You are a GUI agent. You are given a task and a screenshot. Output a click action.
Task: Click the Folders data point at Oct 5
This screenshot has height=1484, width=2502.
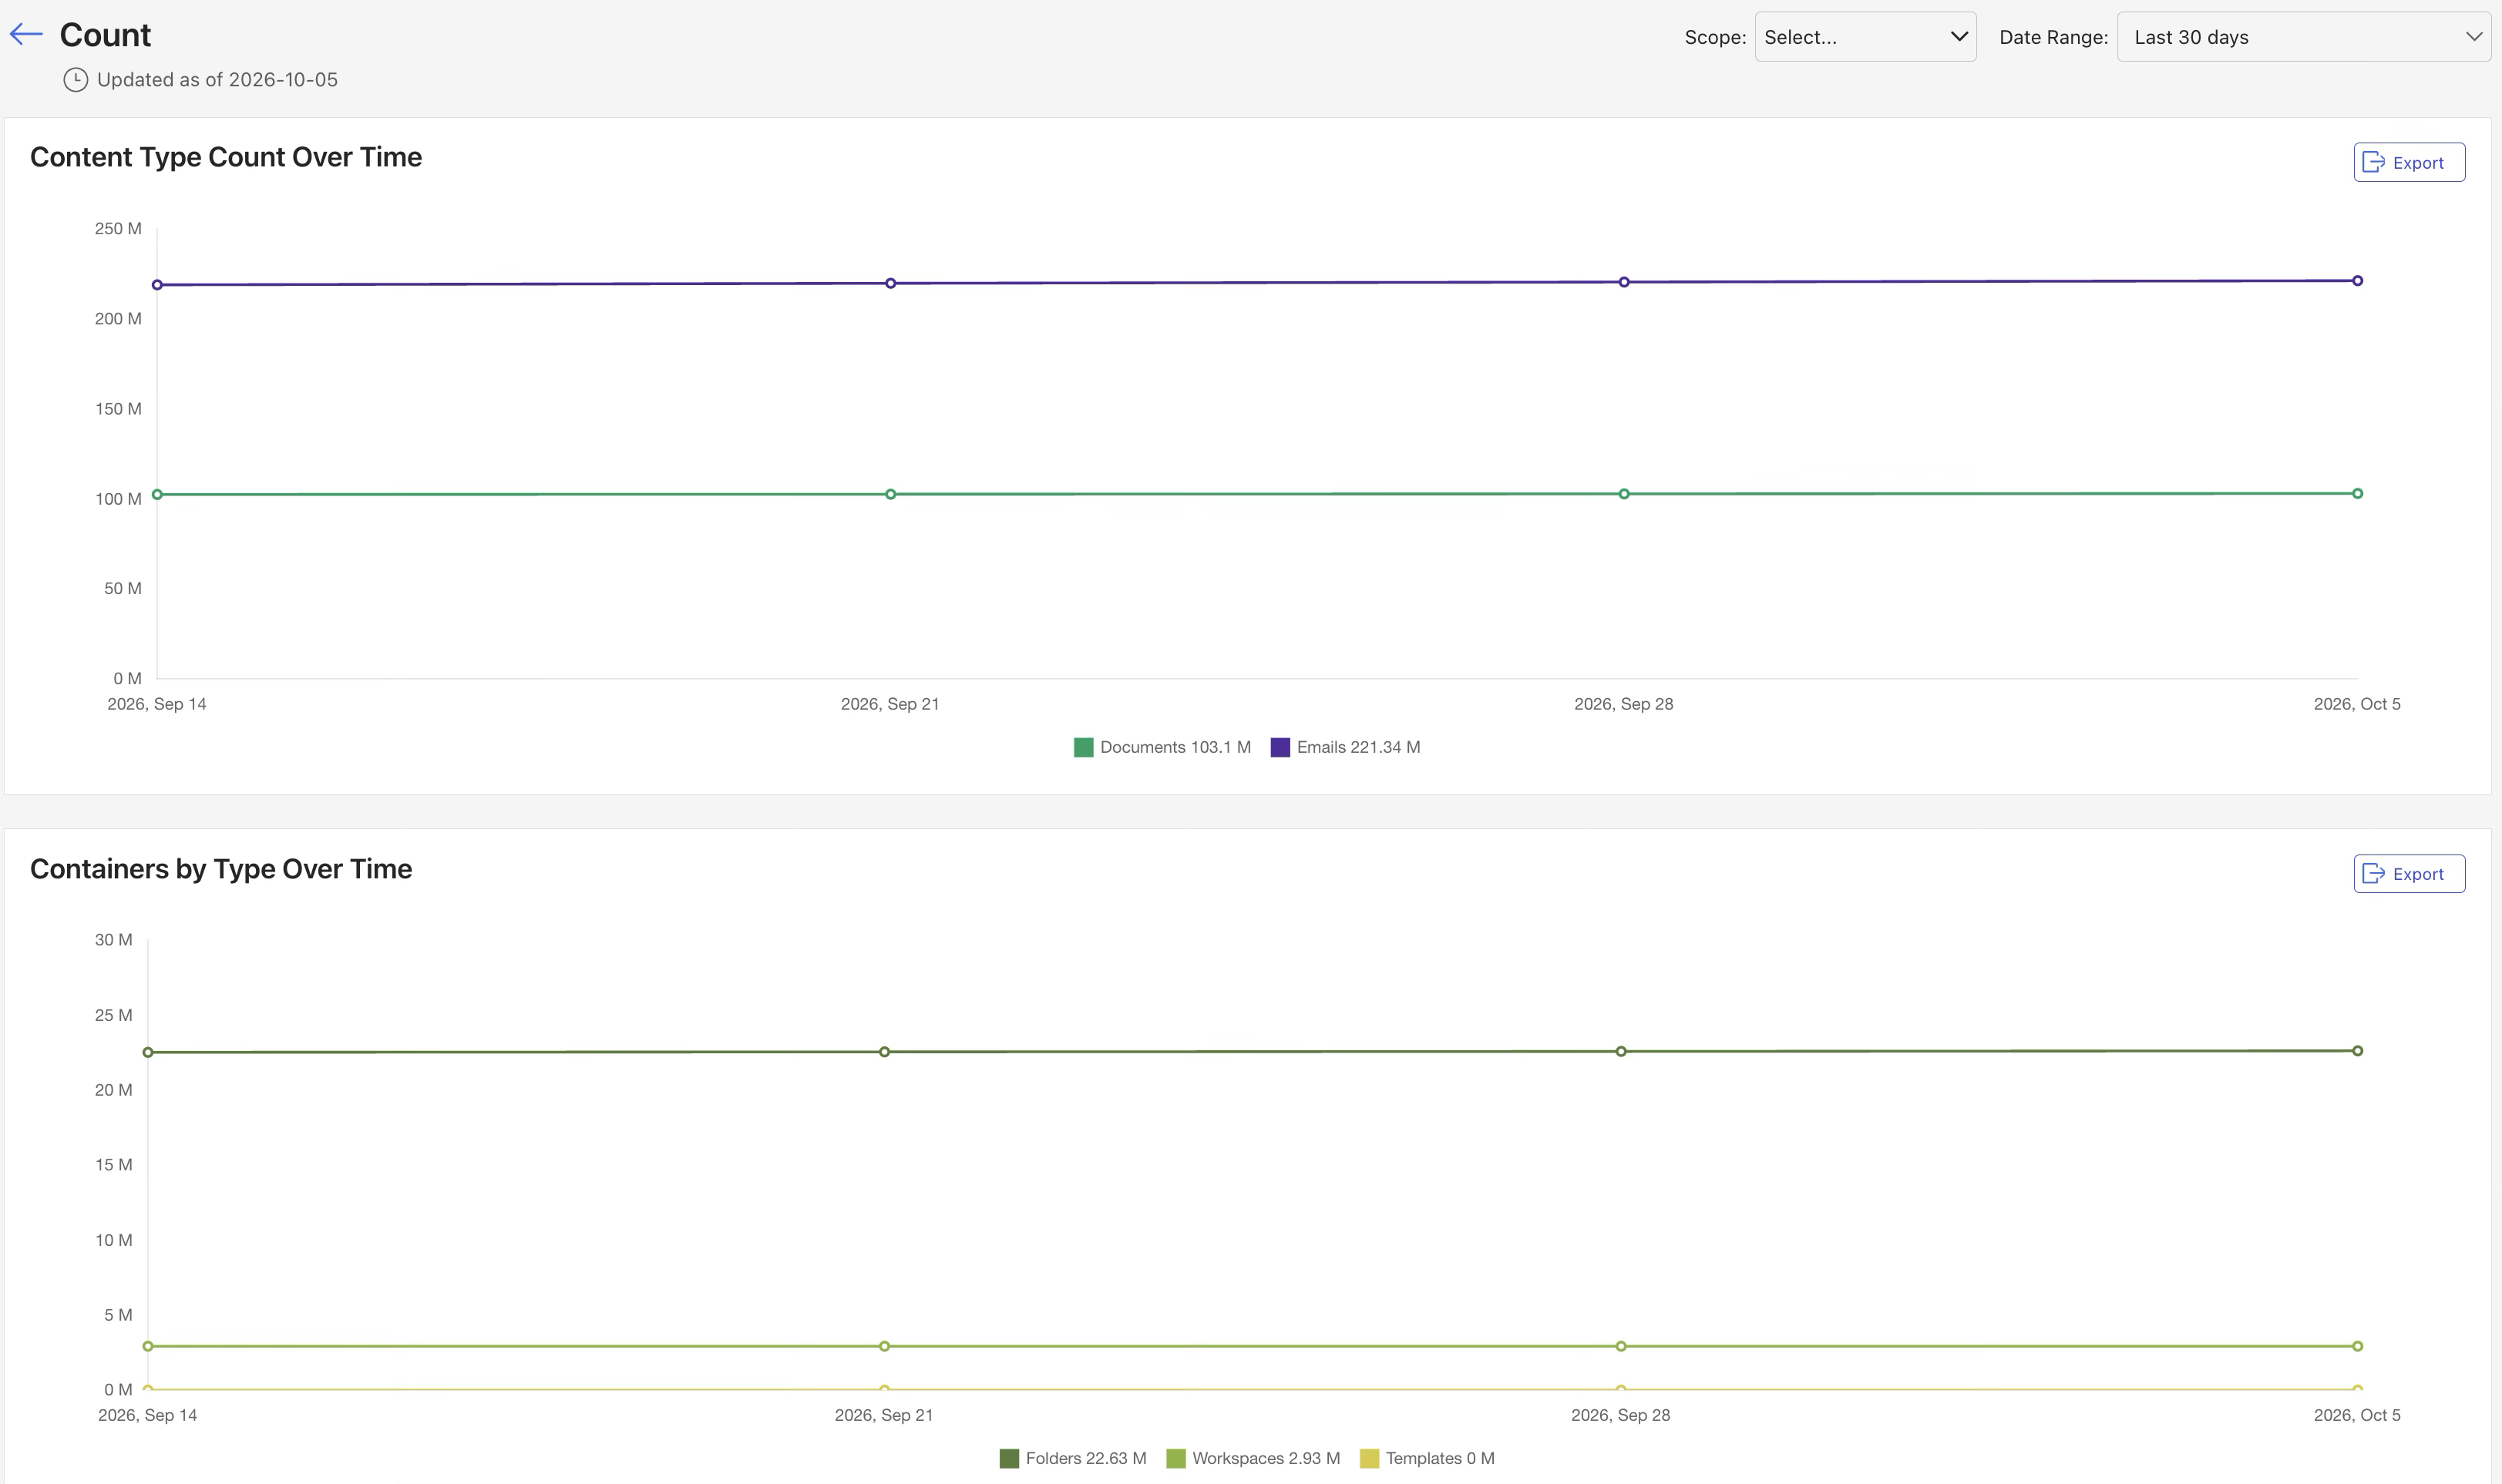[x=2357, y=1051]
